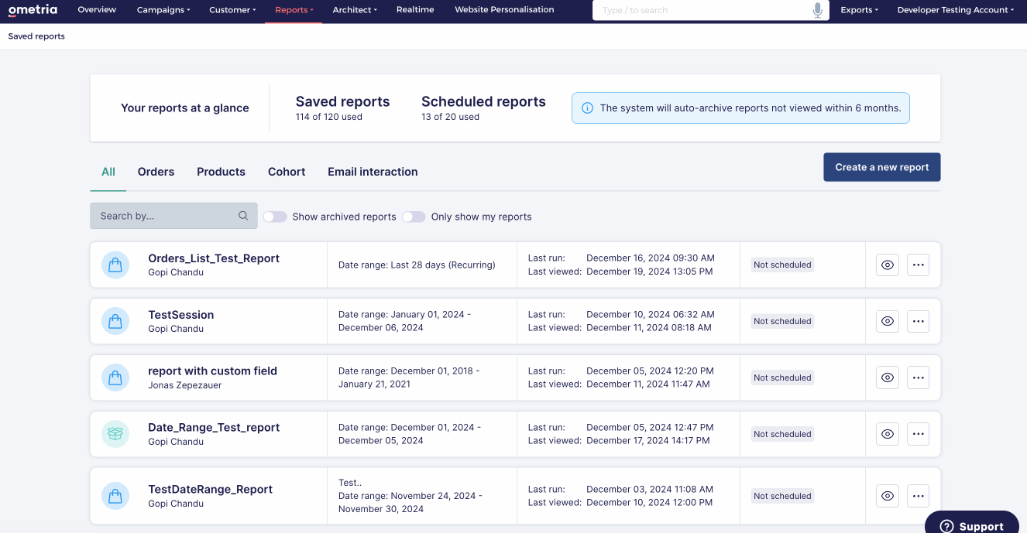The width and height of the screenshot is (1027, 533).
Task: Switch to the Orders tab
Action: (x=156, y=172)
